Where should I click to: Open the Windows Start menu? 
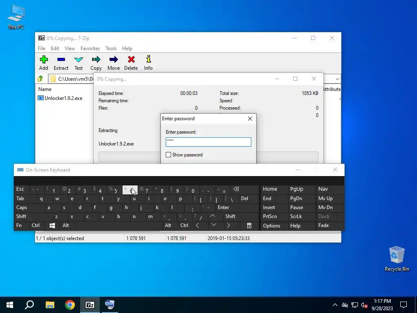coord(10,305)
